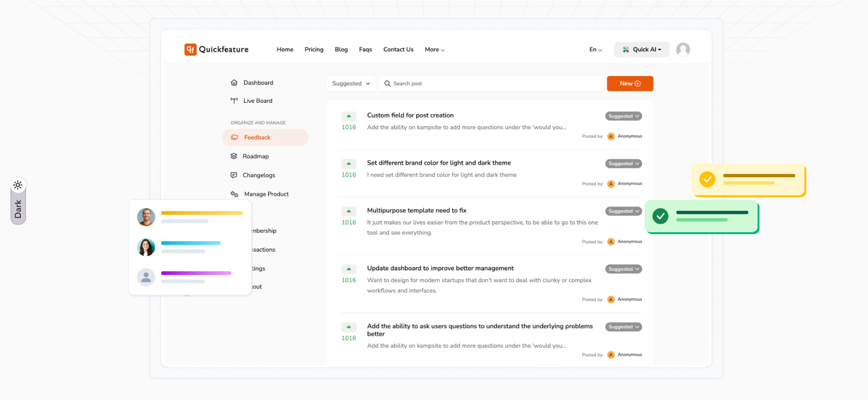Upvote 'Set different brand color' post

coord(348,164)
